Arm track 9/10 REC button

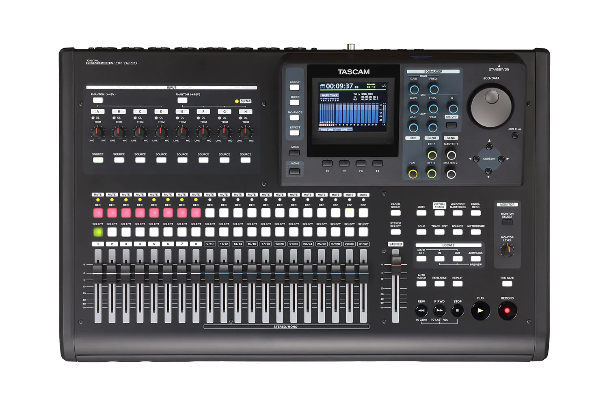[x=210, y=212]
